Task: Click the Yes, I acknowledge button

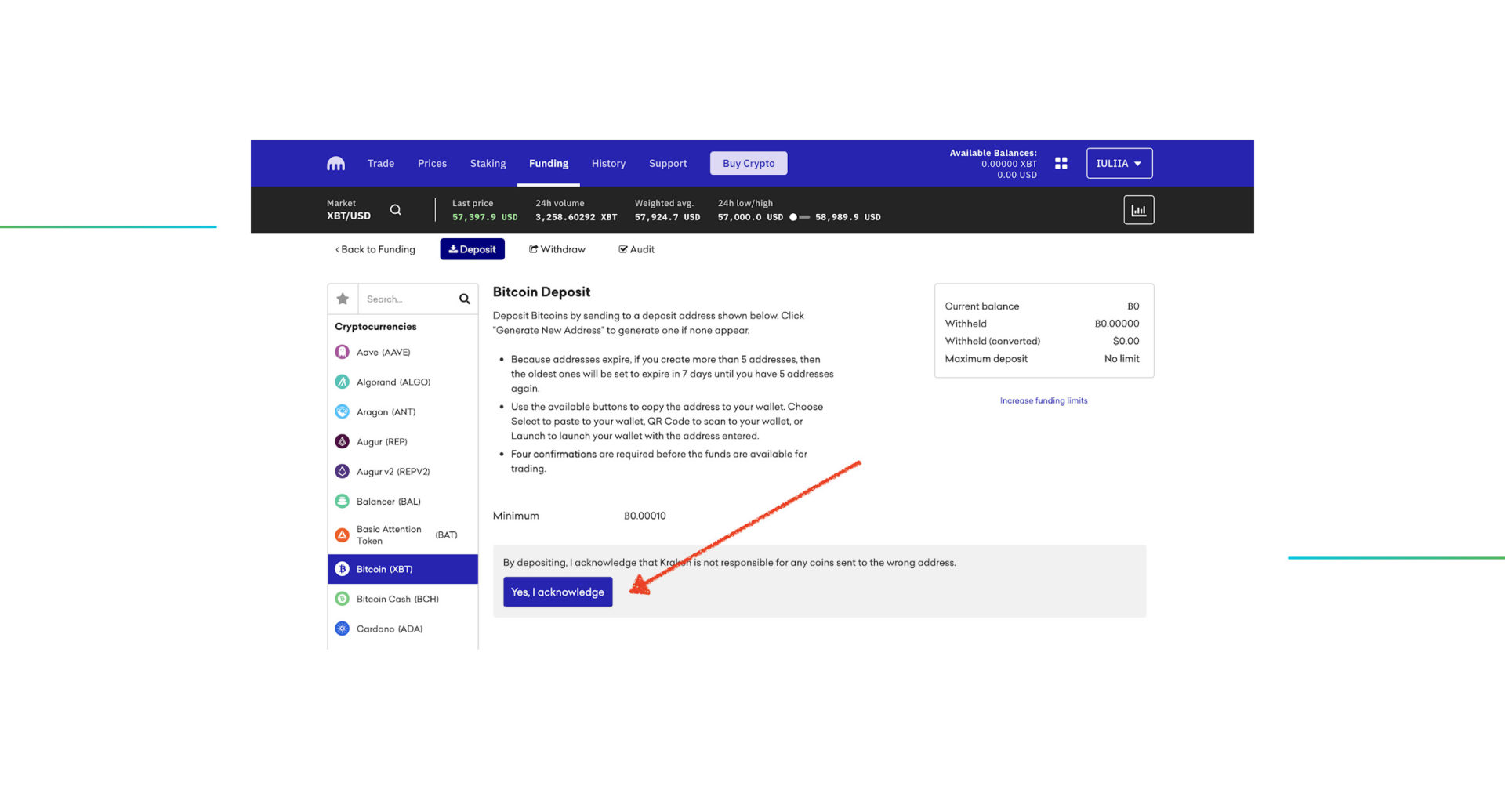Action: click(557, 592)
